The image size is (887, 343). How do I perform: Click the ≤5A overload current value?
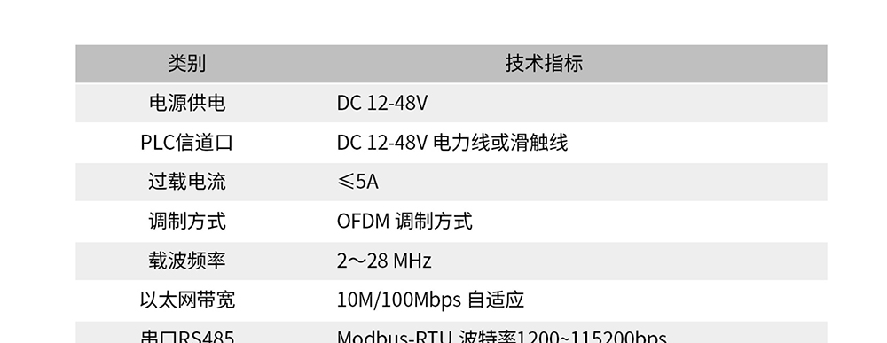(x=357, y=182)
